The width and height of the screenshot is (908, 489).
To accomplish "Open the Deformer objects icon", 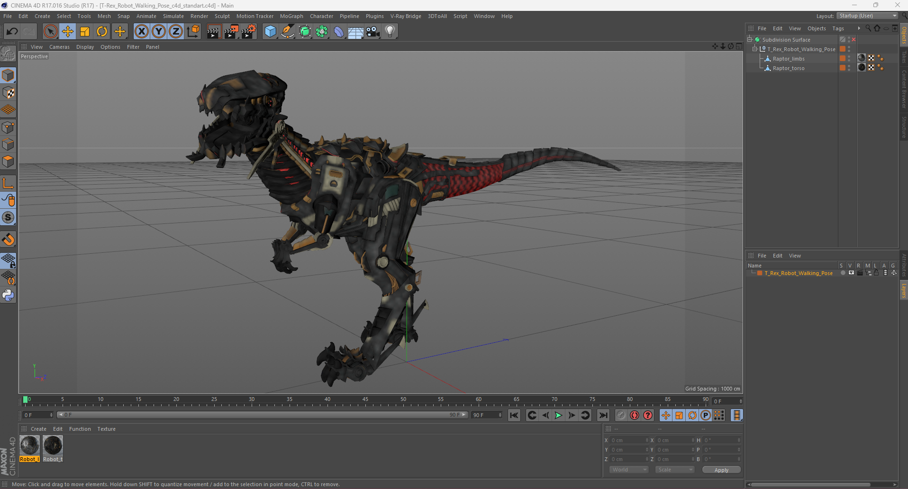I will point(339,31).
